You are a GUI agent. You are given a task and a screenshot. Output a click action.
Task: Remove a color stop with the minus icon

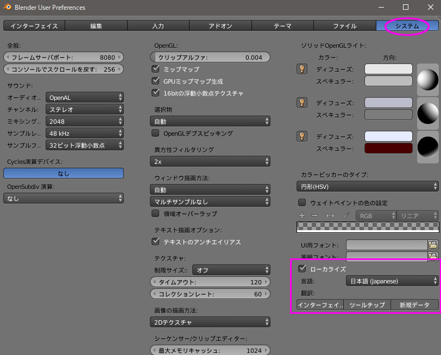pyautogui.click(x=314, y=215)
